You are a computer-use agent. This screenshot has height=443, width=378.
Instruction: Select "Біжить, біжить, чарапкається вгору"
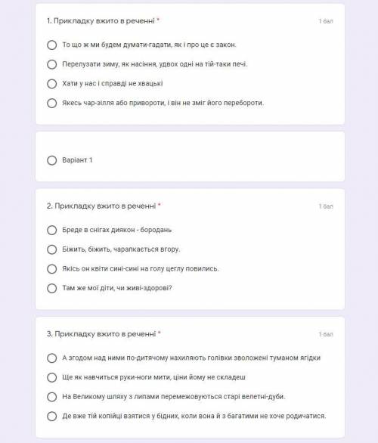click(52, 249)
